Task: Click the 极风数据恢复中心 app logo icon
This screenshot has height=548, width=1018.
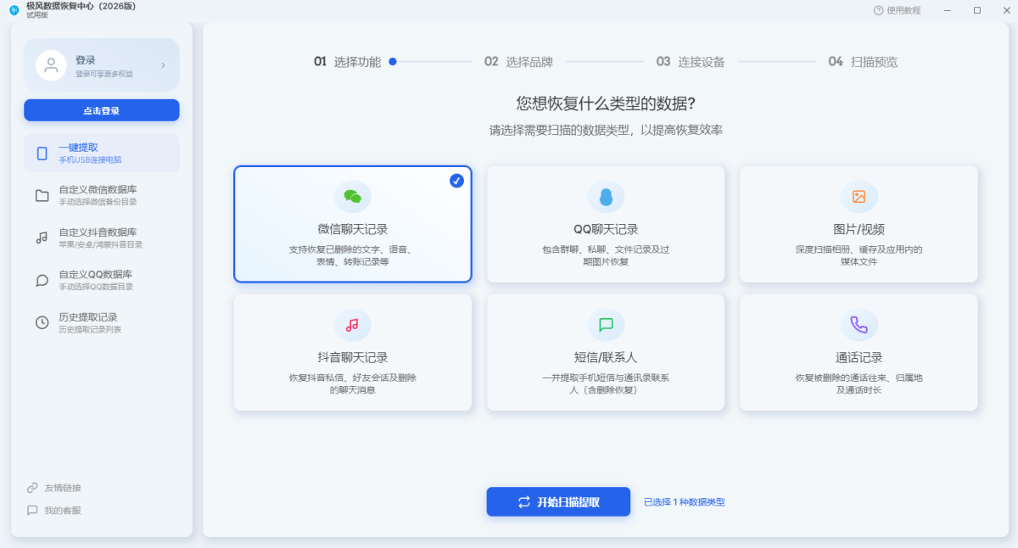Action: click(14, 10)
